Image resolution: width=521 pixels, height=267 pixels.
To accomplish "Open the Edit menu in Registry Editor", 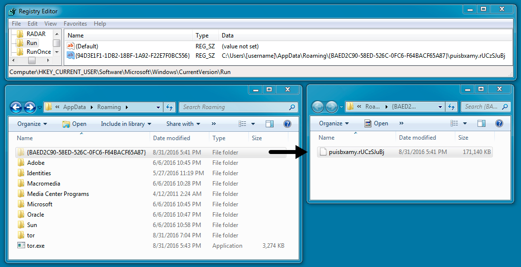I will (x=33, y=24).
